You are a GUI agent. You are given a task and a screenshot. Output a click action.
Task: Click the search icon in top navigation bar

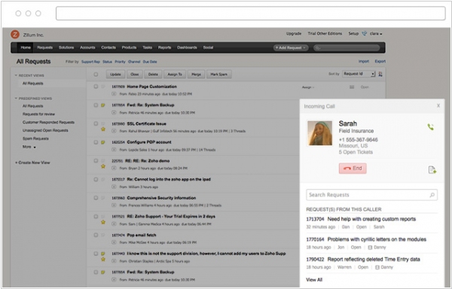(x=317, y=48)
